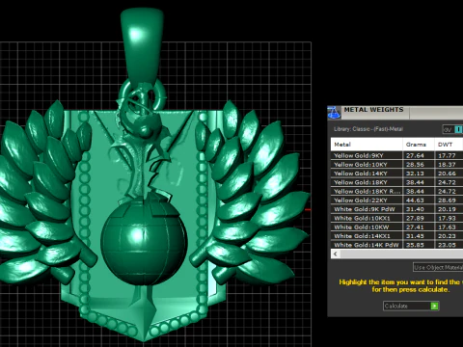Screen dimensions: 463x347
Task: Click the 32.13 grams value
Action: [x=415, y=173]
